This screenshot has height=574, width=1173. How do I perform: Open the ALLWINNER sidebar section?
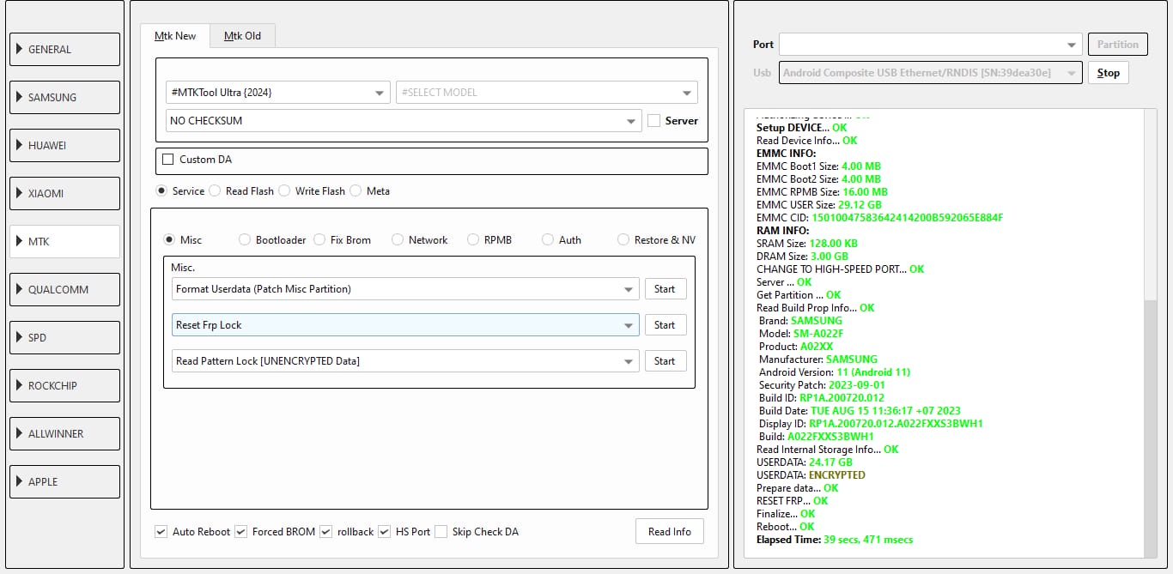pyautogui.click(x=64, y=434)
